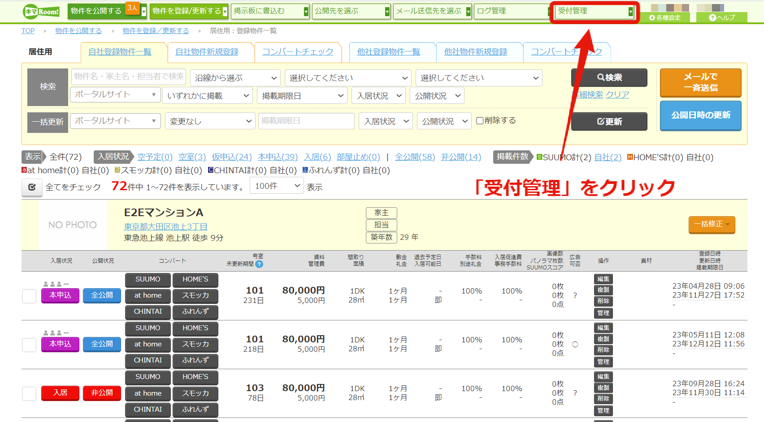Click 削除 in the room 103 row
Screen dimensions: 764x422
pyautogui.click(x=603, y=399)
